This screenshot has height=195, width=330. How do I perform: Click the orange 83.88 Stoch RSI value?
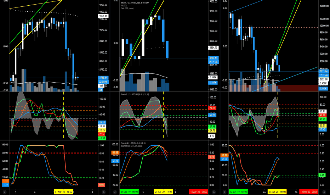(x=115, y=152)
